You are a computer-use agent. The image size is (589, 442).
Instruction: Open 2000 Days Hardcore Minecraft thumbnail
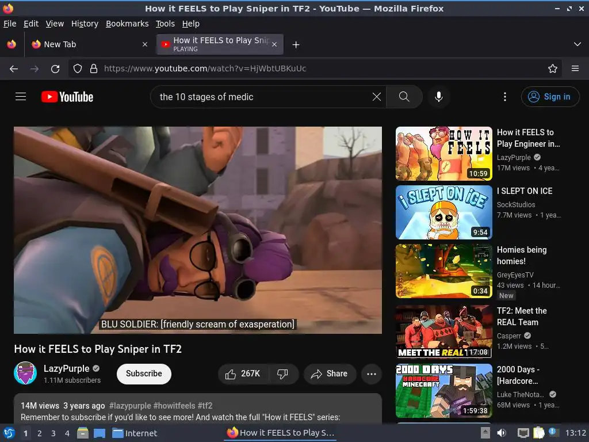(x=443, y=391)
